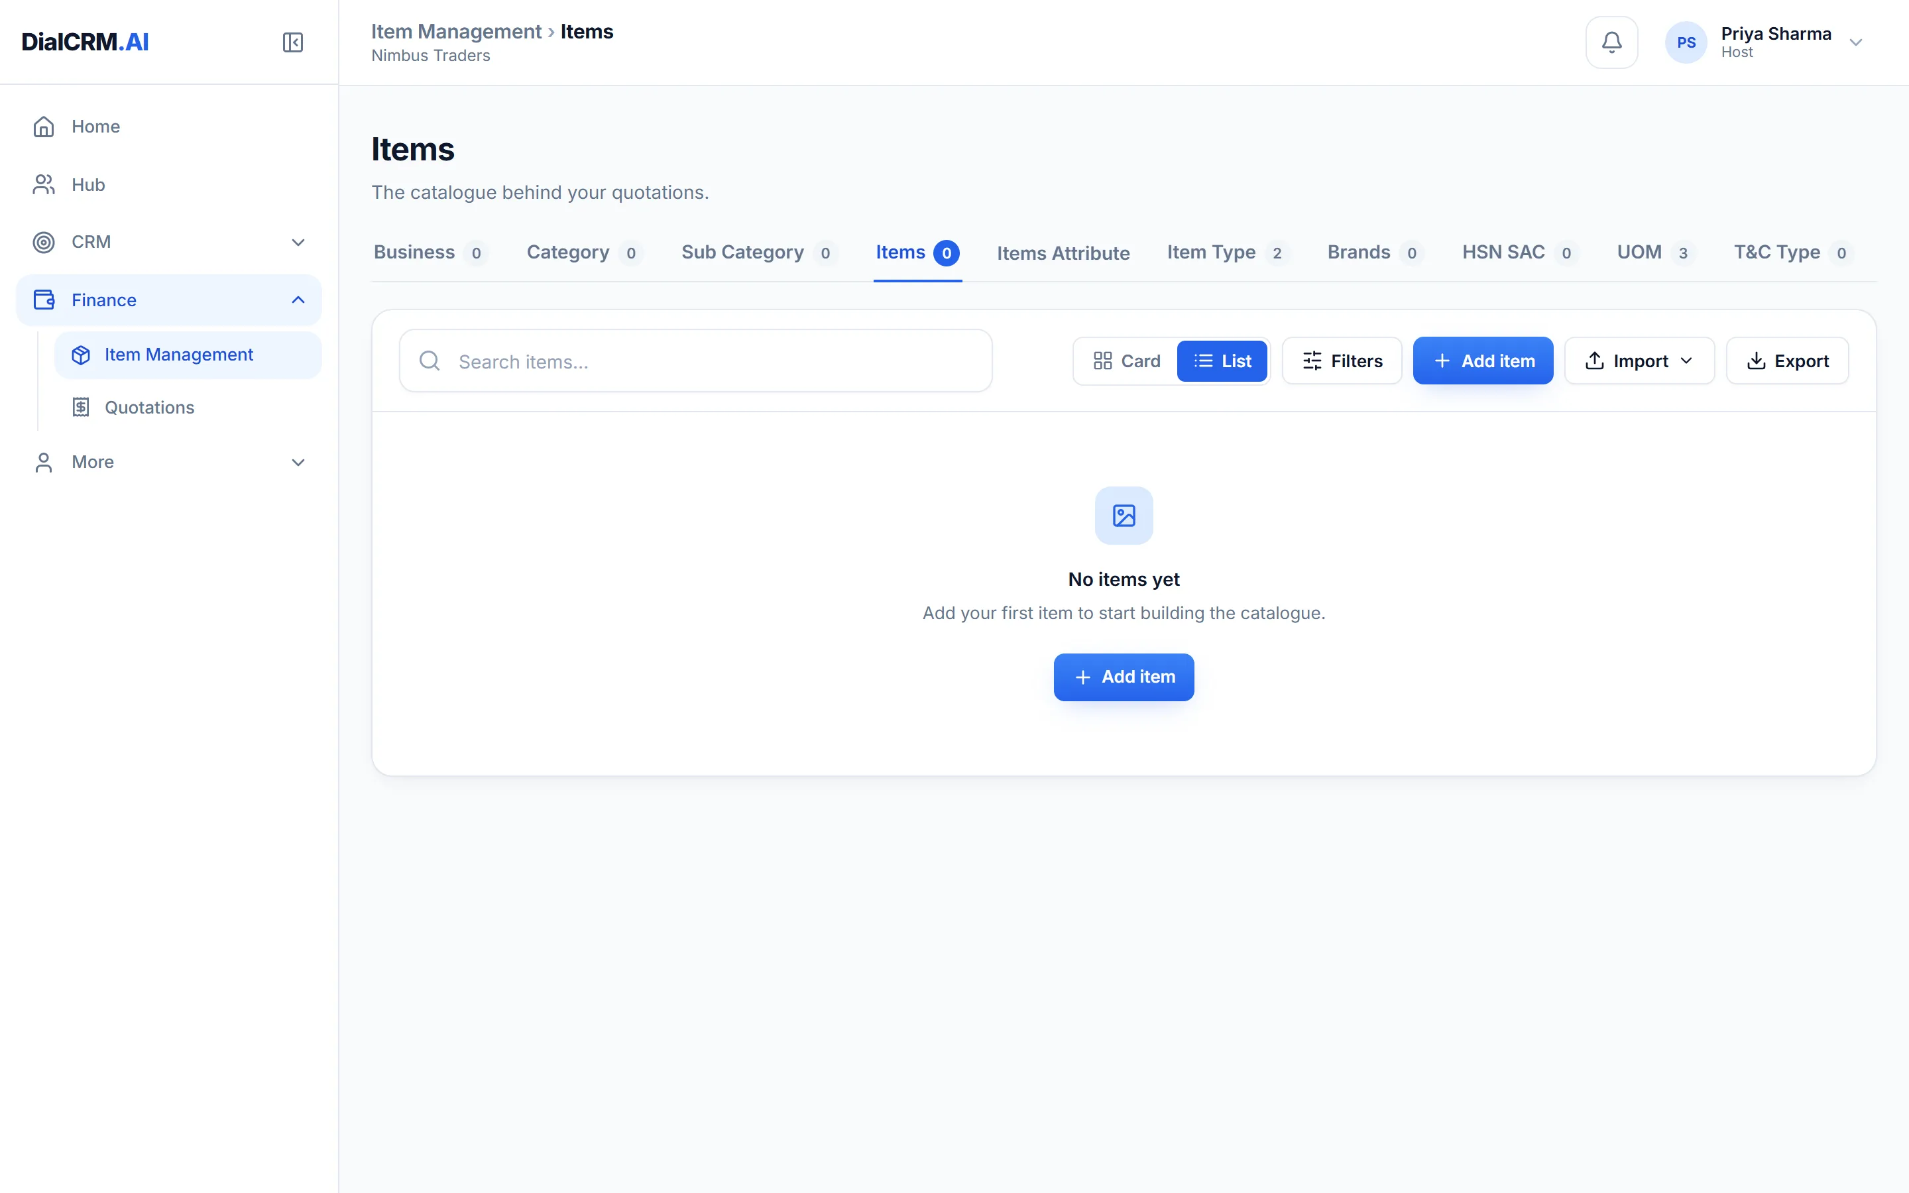Click Item Management breadcrumb link
This screenshot has width=1909, height=1193.
pyautogui.click(x=456, y=32)
